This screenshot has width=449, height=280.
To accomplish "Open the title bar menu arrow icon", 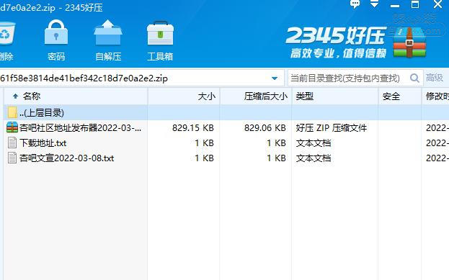I will tap(375, 4).
